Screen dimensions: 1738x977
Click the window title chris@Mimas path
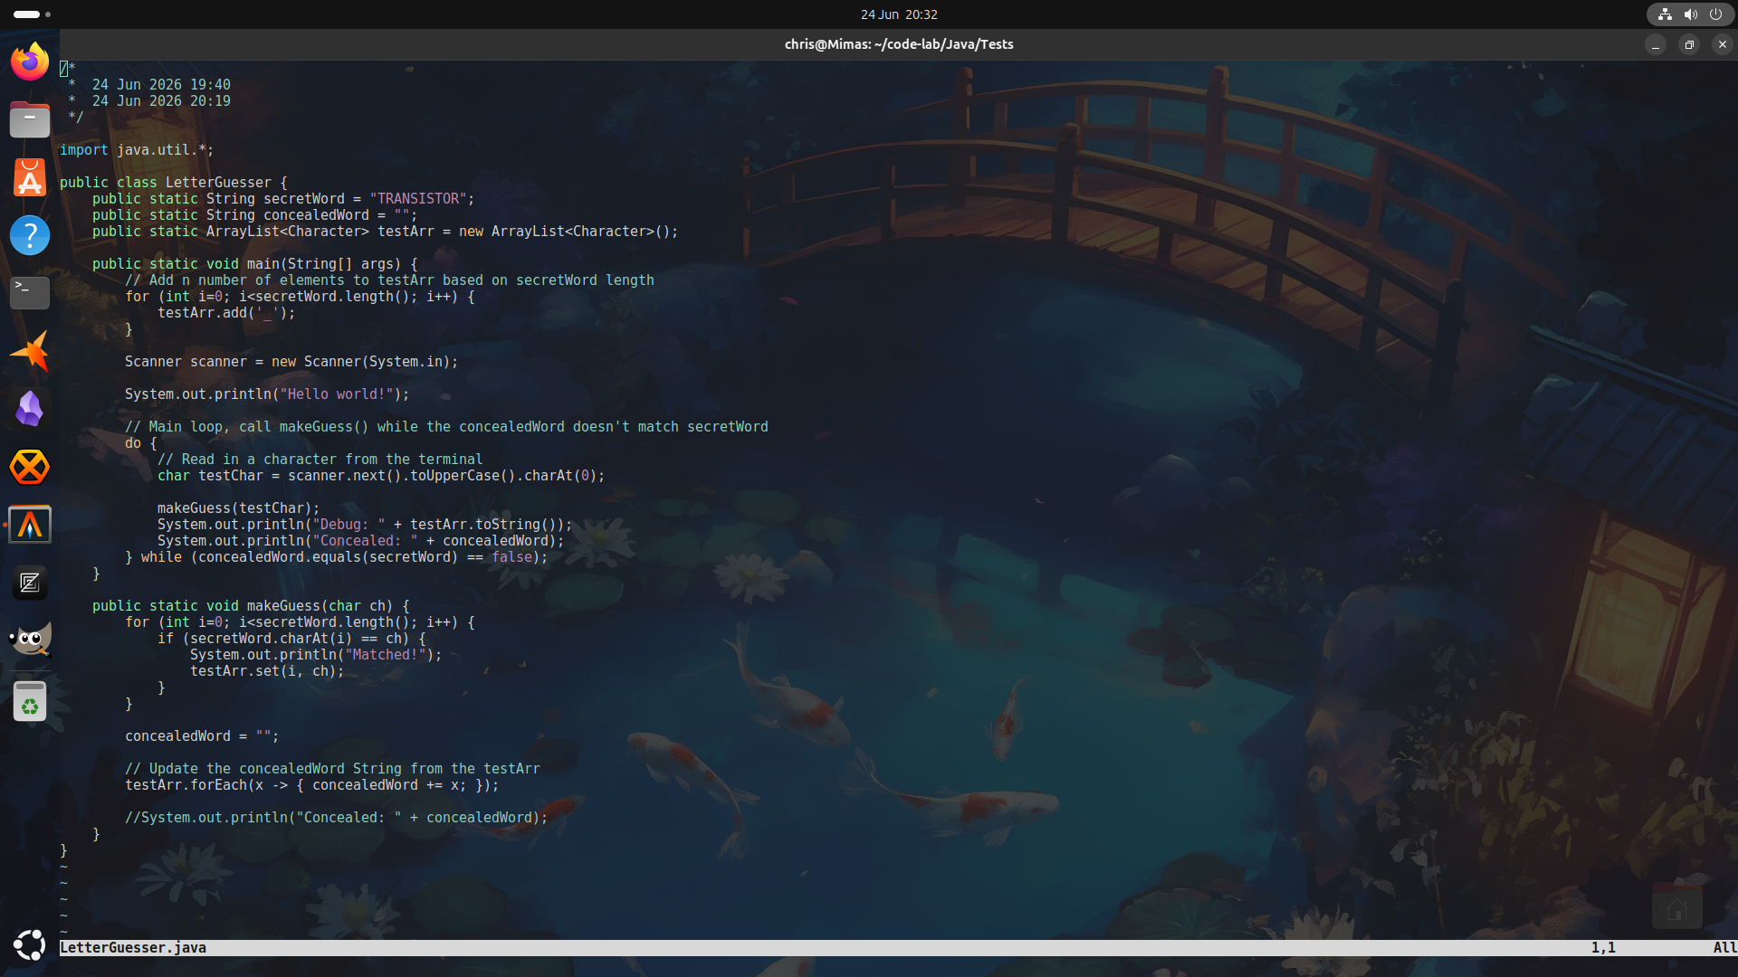[x=899, y=44]
